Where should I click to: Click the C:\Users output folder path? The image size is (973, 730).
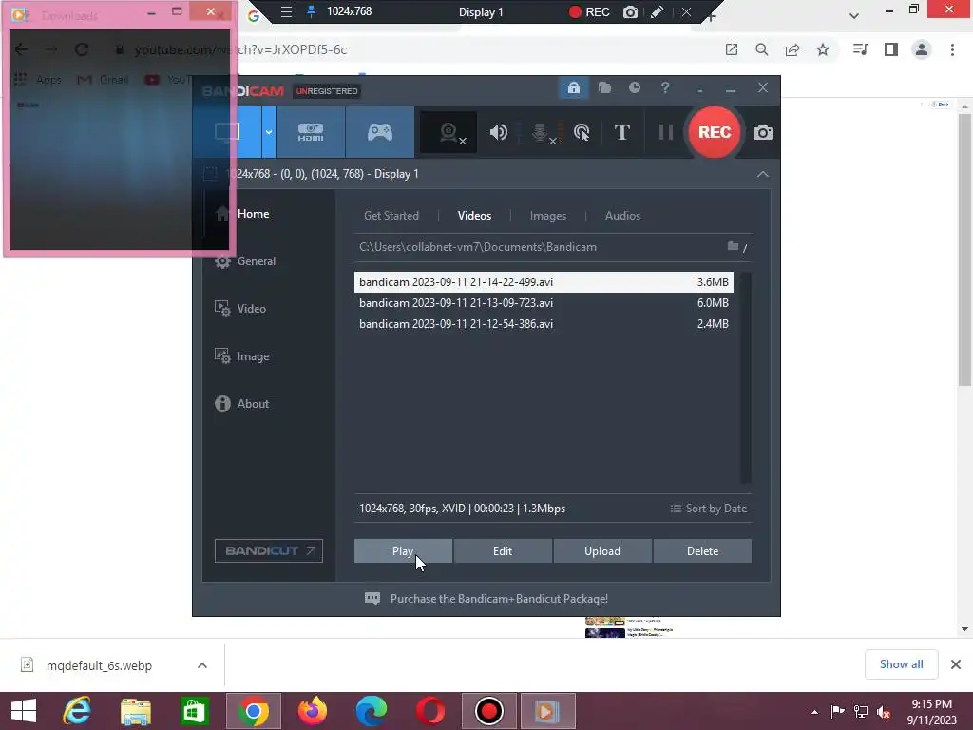478,247
